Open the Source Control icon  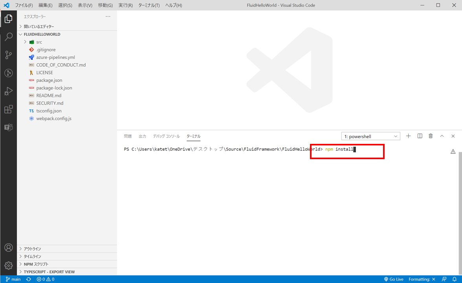(x=9, y=55)
